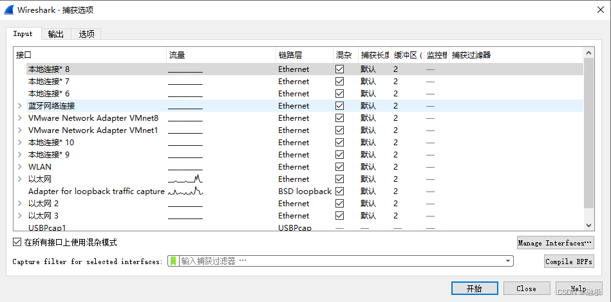This screenshot has width=611, height=302.
Task: Click the interface list vertical scrollbar thumb
Action: 588,133
